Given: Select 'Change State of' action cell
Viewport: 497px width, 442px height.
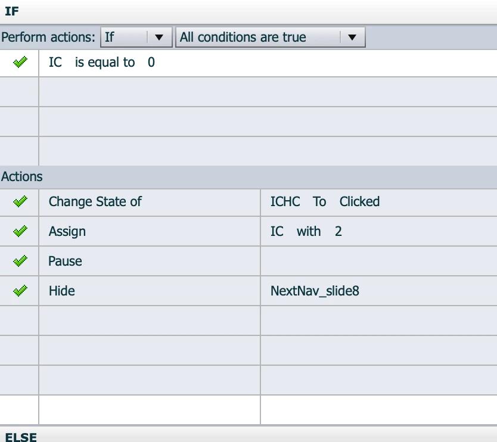Looking at the screenshot, I should (x=150, y=203).
